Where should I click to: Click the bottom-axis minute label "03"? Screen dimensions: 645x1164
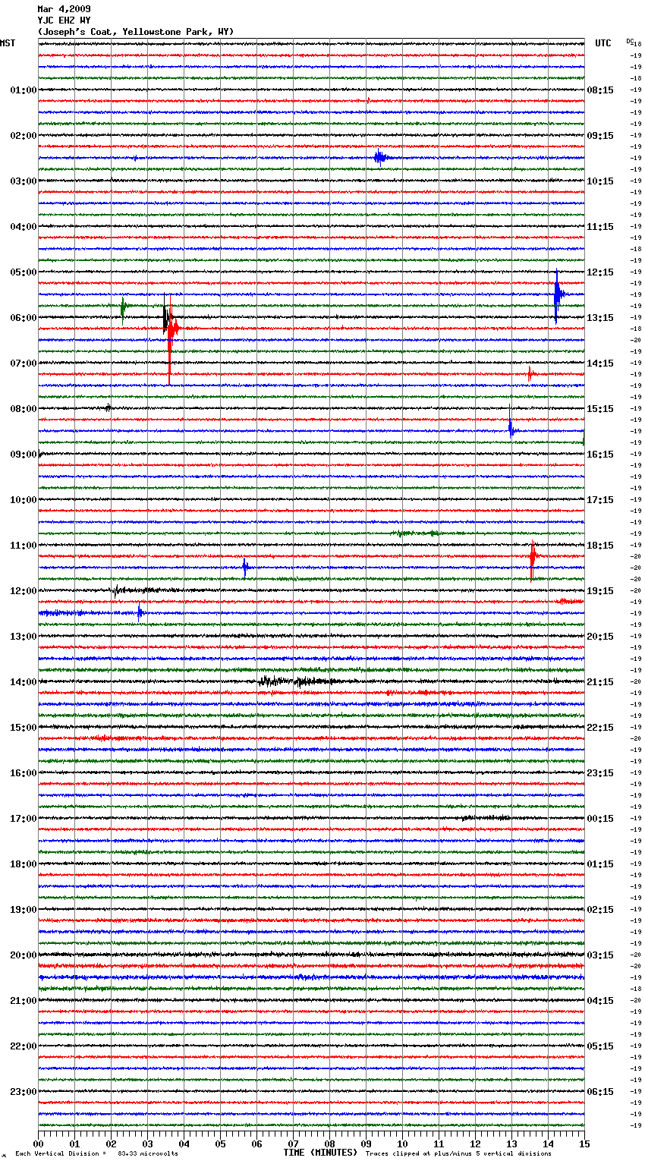point(147,1144)
